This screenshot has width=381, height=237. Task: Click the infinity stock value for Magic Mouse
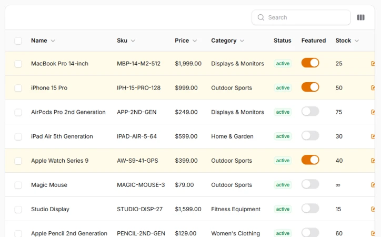[x=338, y=185]
